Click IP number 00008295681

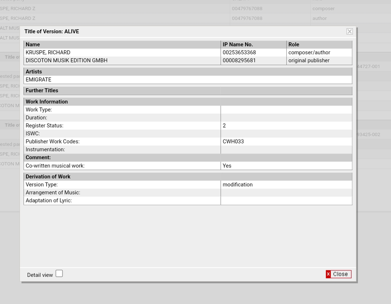tap(239, 60)
